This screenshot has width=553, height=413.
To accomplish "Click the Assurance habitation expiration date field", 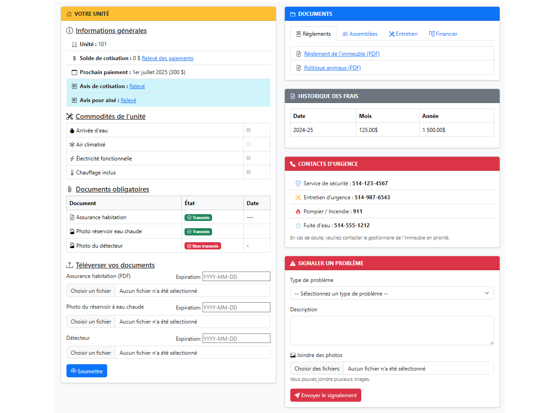I will (236, 277).
